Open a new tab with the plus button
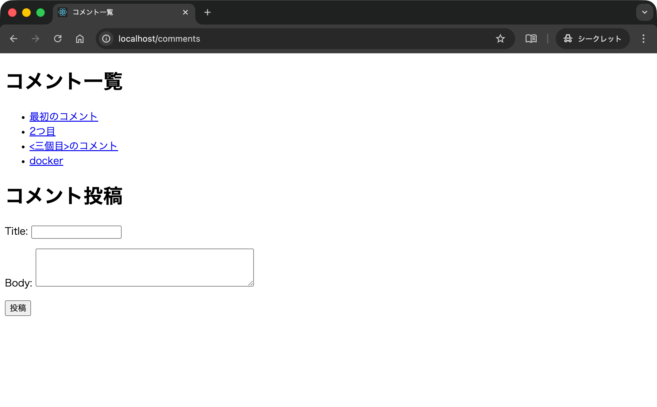657x407 pixels. (x=208, y=13)
